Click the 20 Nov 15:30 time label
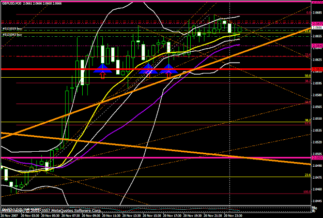 tap(152, 216)
